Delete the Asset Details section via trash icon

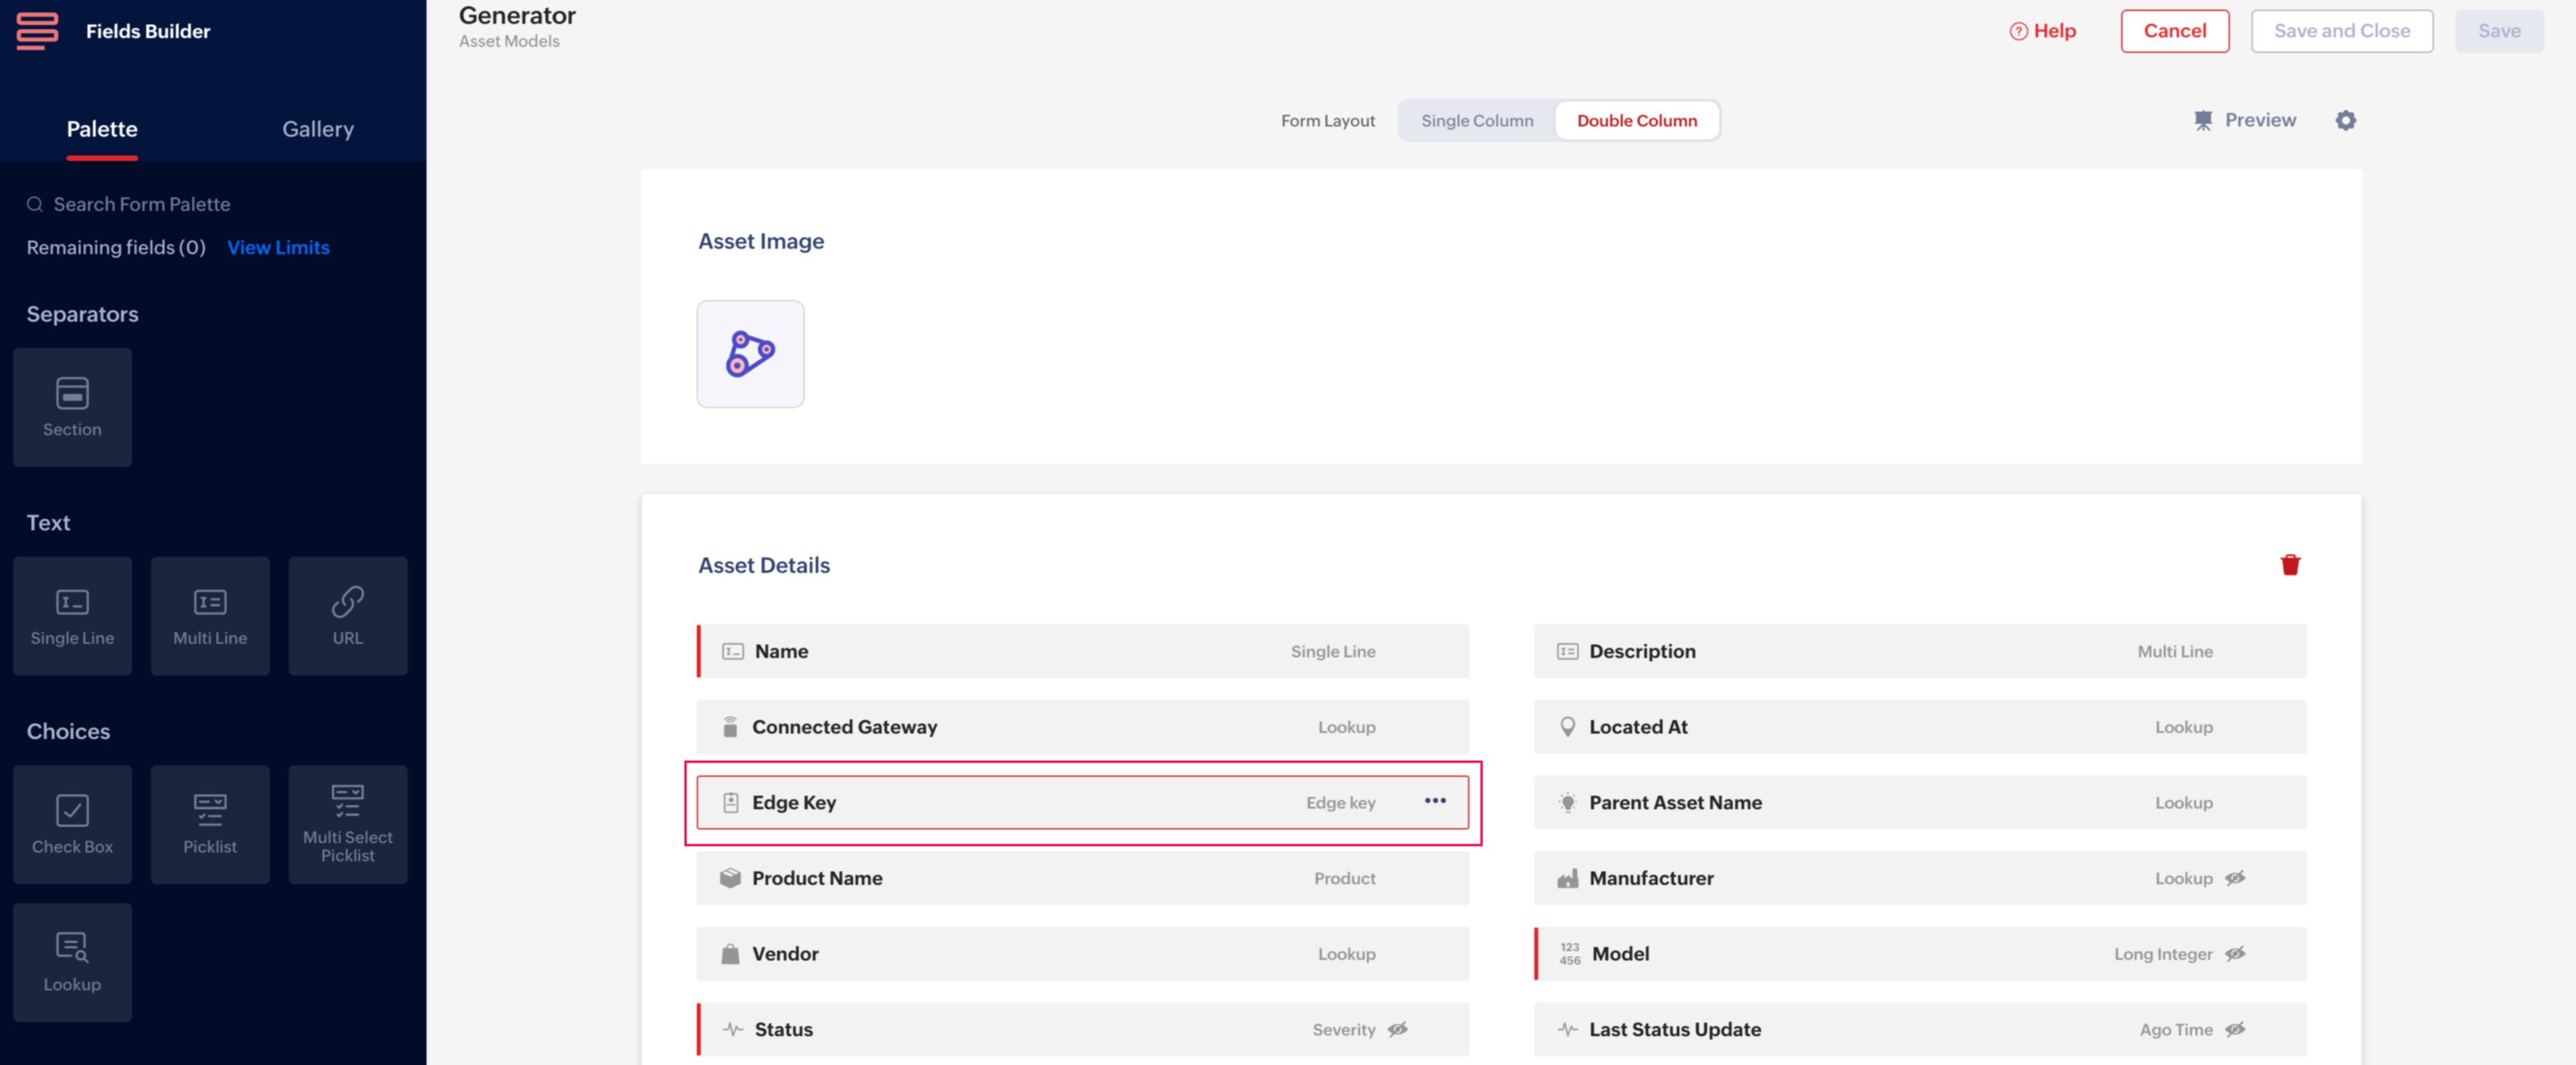coord(2290,565)
